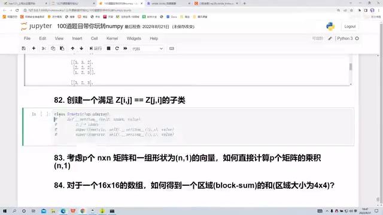Open the Insert menu
The image size is (383, 215).
click(77, 38)
